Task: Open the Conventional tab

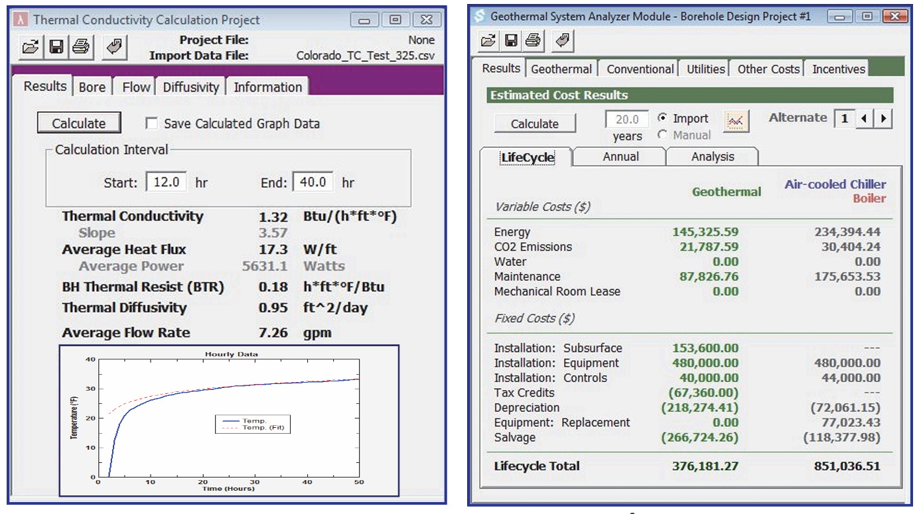Action: [x=640, y=69]
